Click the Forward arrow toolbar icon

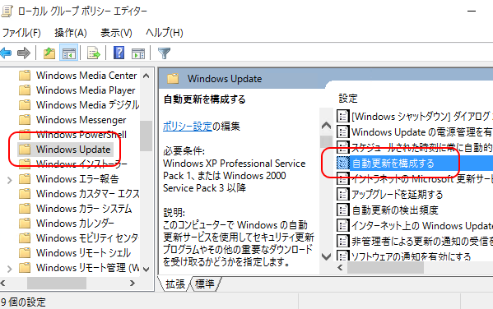[x=24, y=53]
